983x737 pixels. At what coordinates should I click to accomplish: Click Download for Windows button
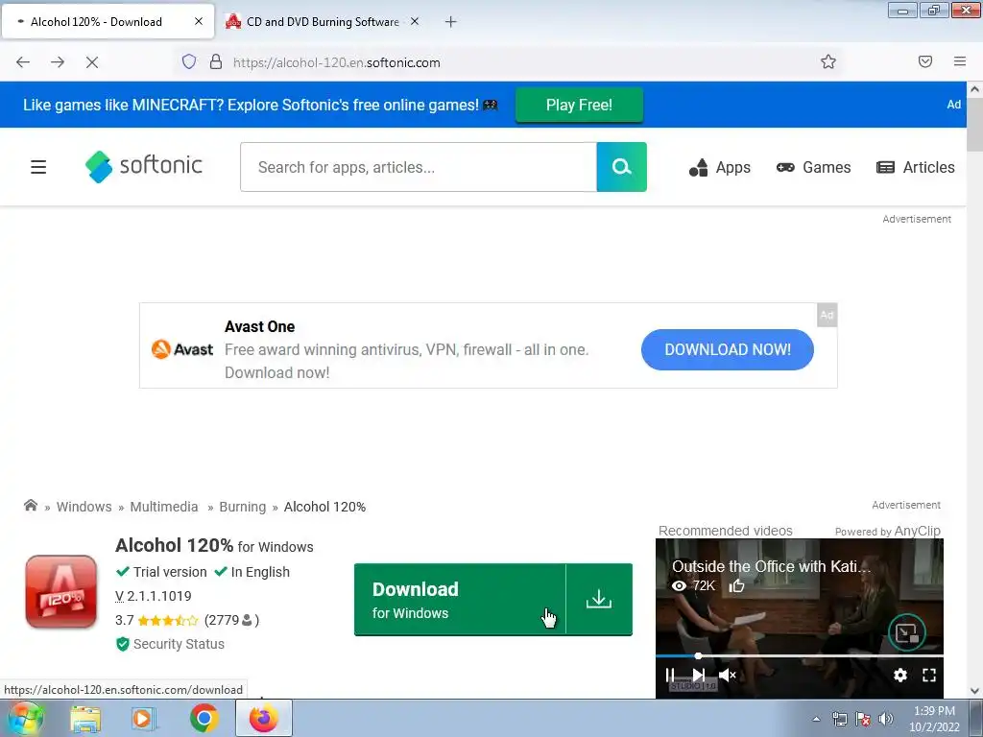[460, 600]
